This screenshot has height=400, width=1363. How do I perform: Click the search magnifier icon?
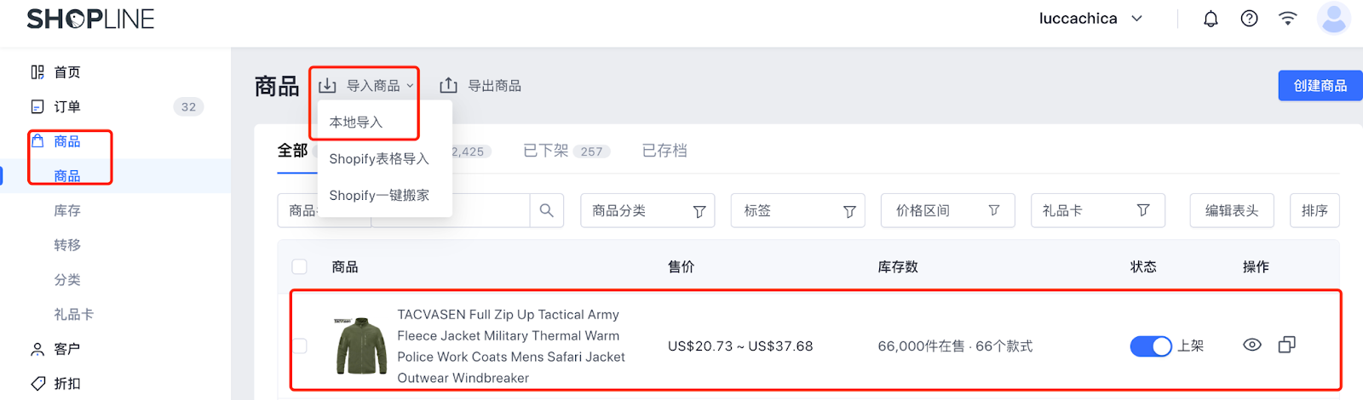click(547, 210)
